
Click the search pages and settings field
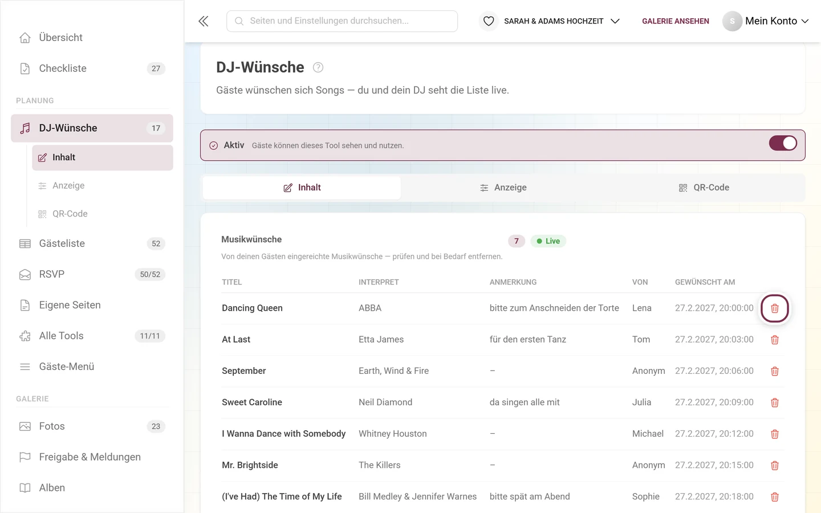342,21
